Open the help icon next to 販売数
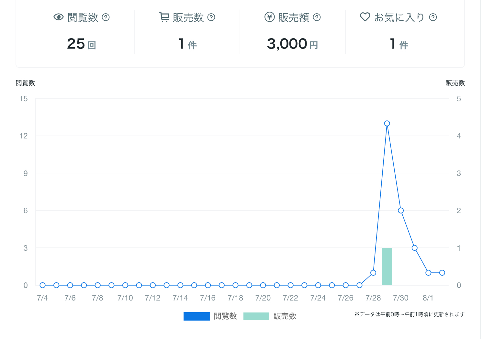 click(211, 17)
